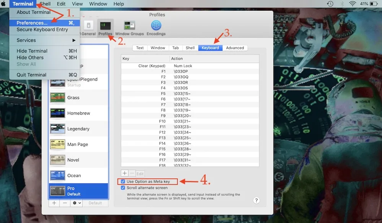Select the F12 key mapping row
Screen dimensions: 382x223
pos(190,132)
